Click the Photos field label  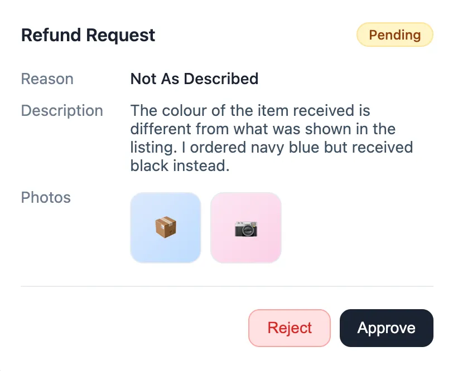tap(46, 198)
